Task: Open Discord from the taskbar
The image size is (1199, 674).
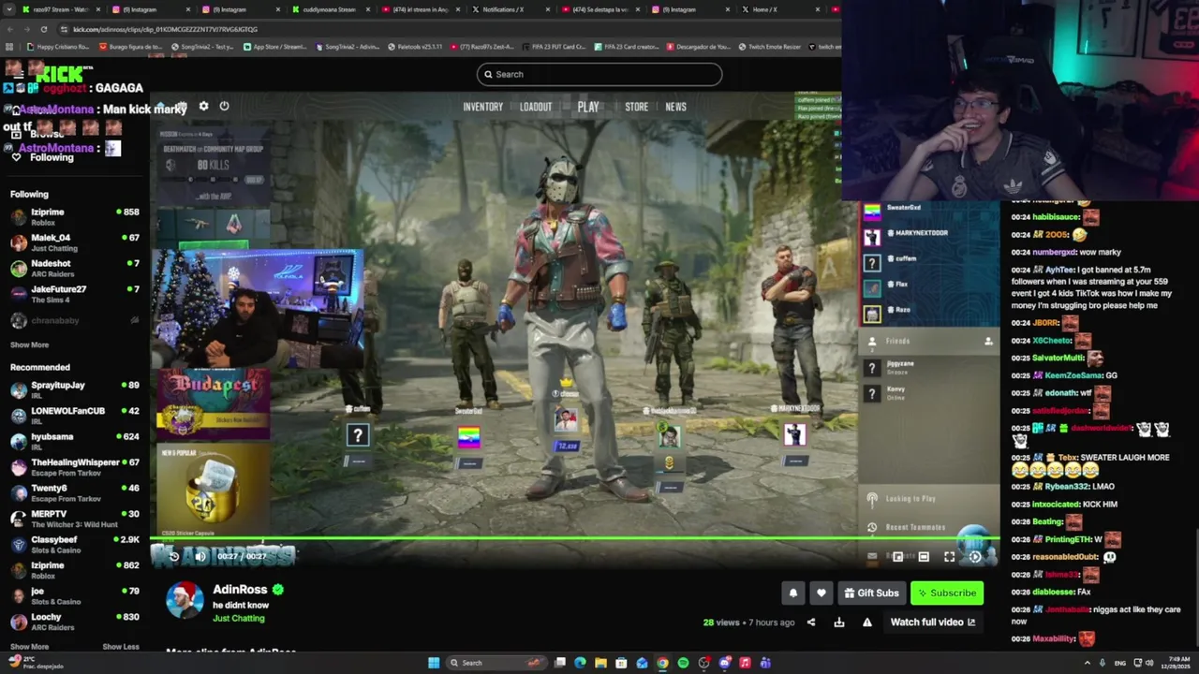Action: [724, 663]
